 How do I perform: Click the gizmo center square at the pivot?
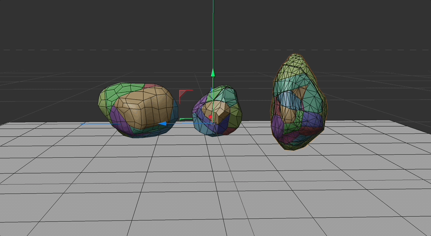tap(213, 124)
